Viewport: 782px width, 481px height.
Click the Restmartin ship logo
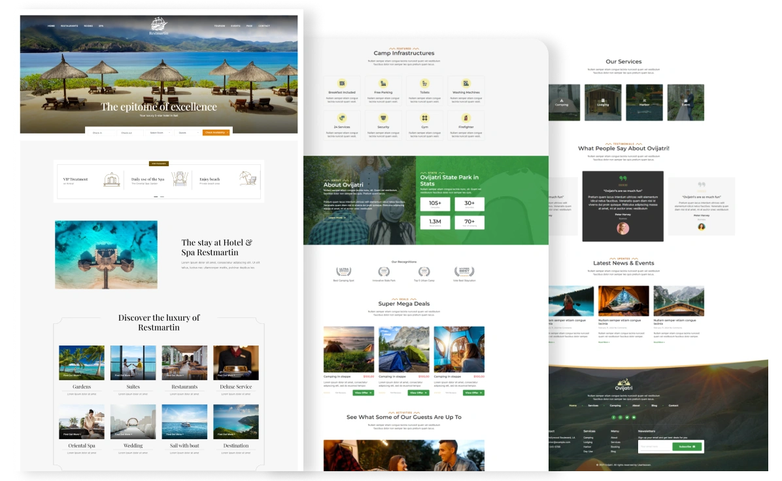click(x=158, y=24)
